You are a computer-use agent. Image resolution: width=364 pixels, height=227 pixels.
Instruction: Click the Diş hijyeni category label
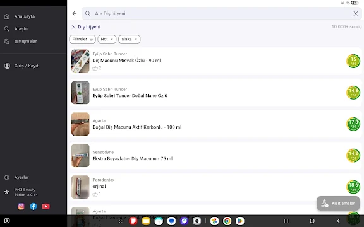[89, 27]
